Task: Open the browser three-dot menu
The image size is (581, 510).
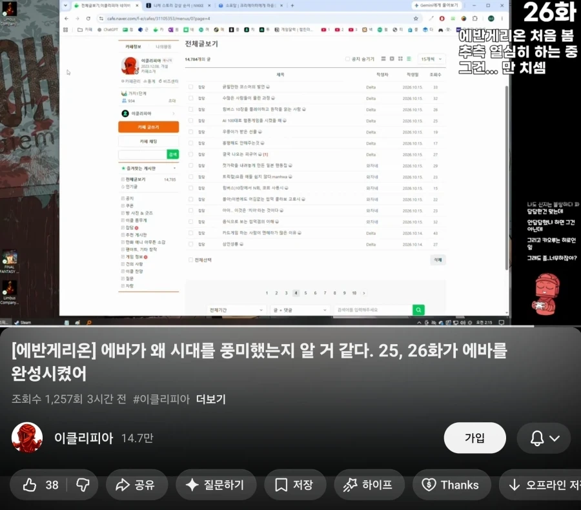Action: click(x=502, y=18)
